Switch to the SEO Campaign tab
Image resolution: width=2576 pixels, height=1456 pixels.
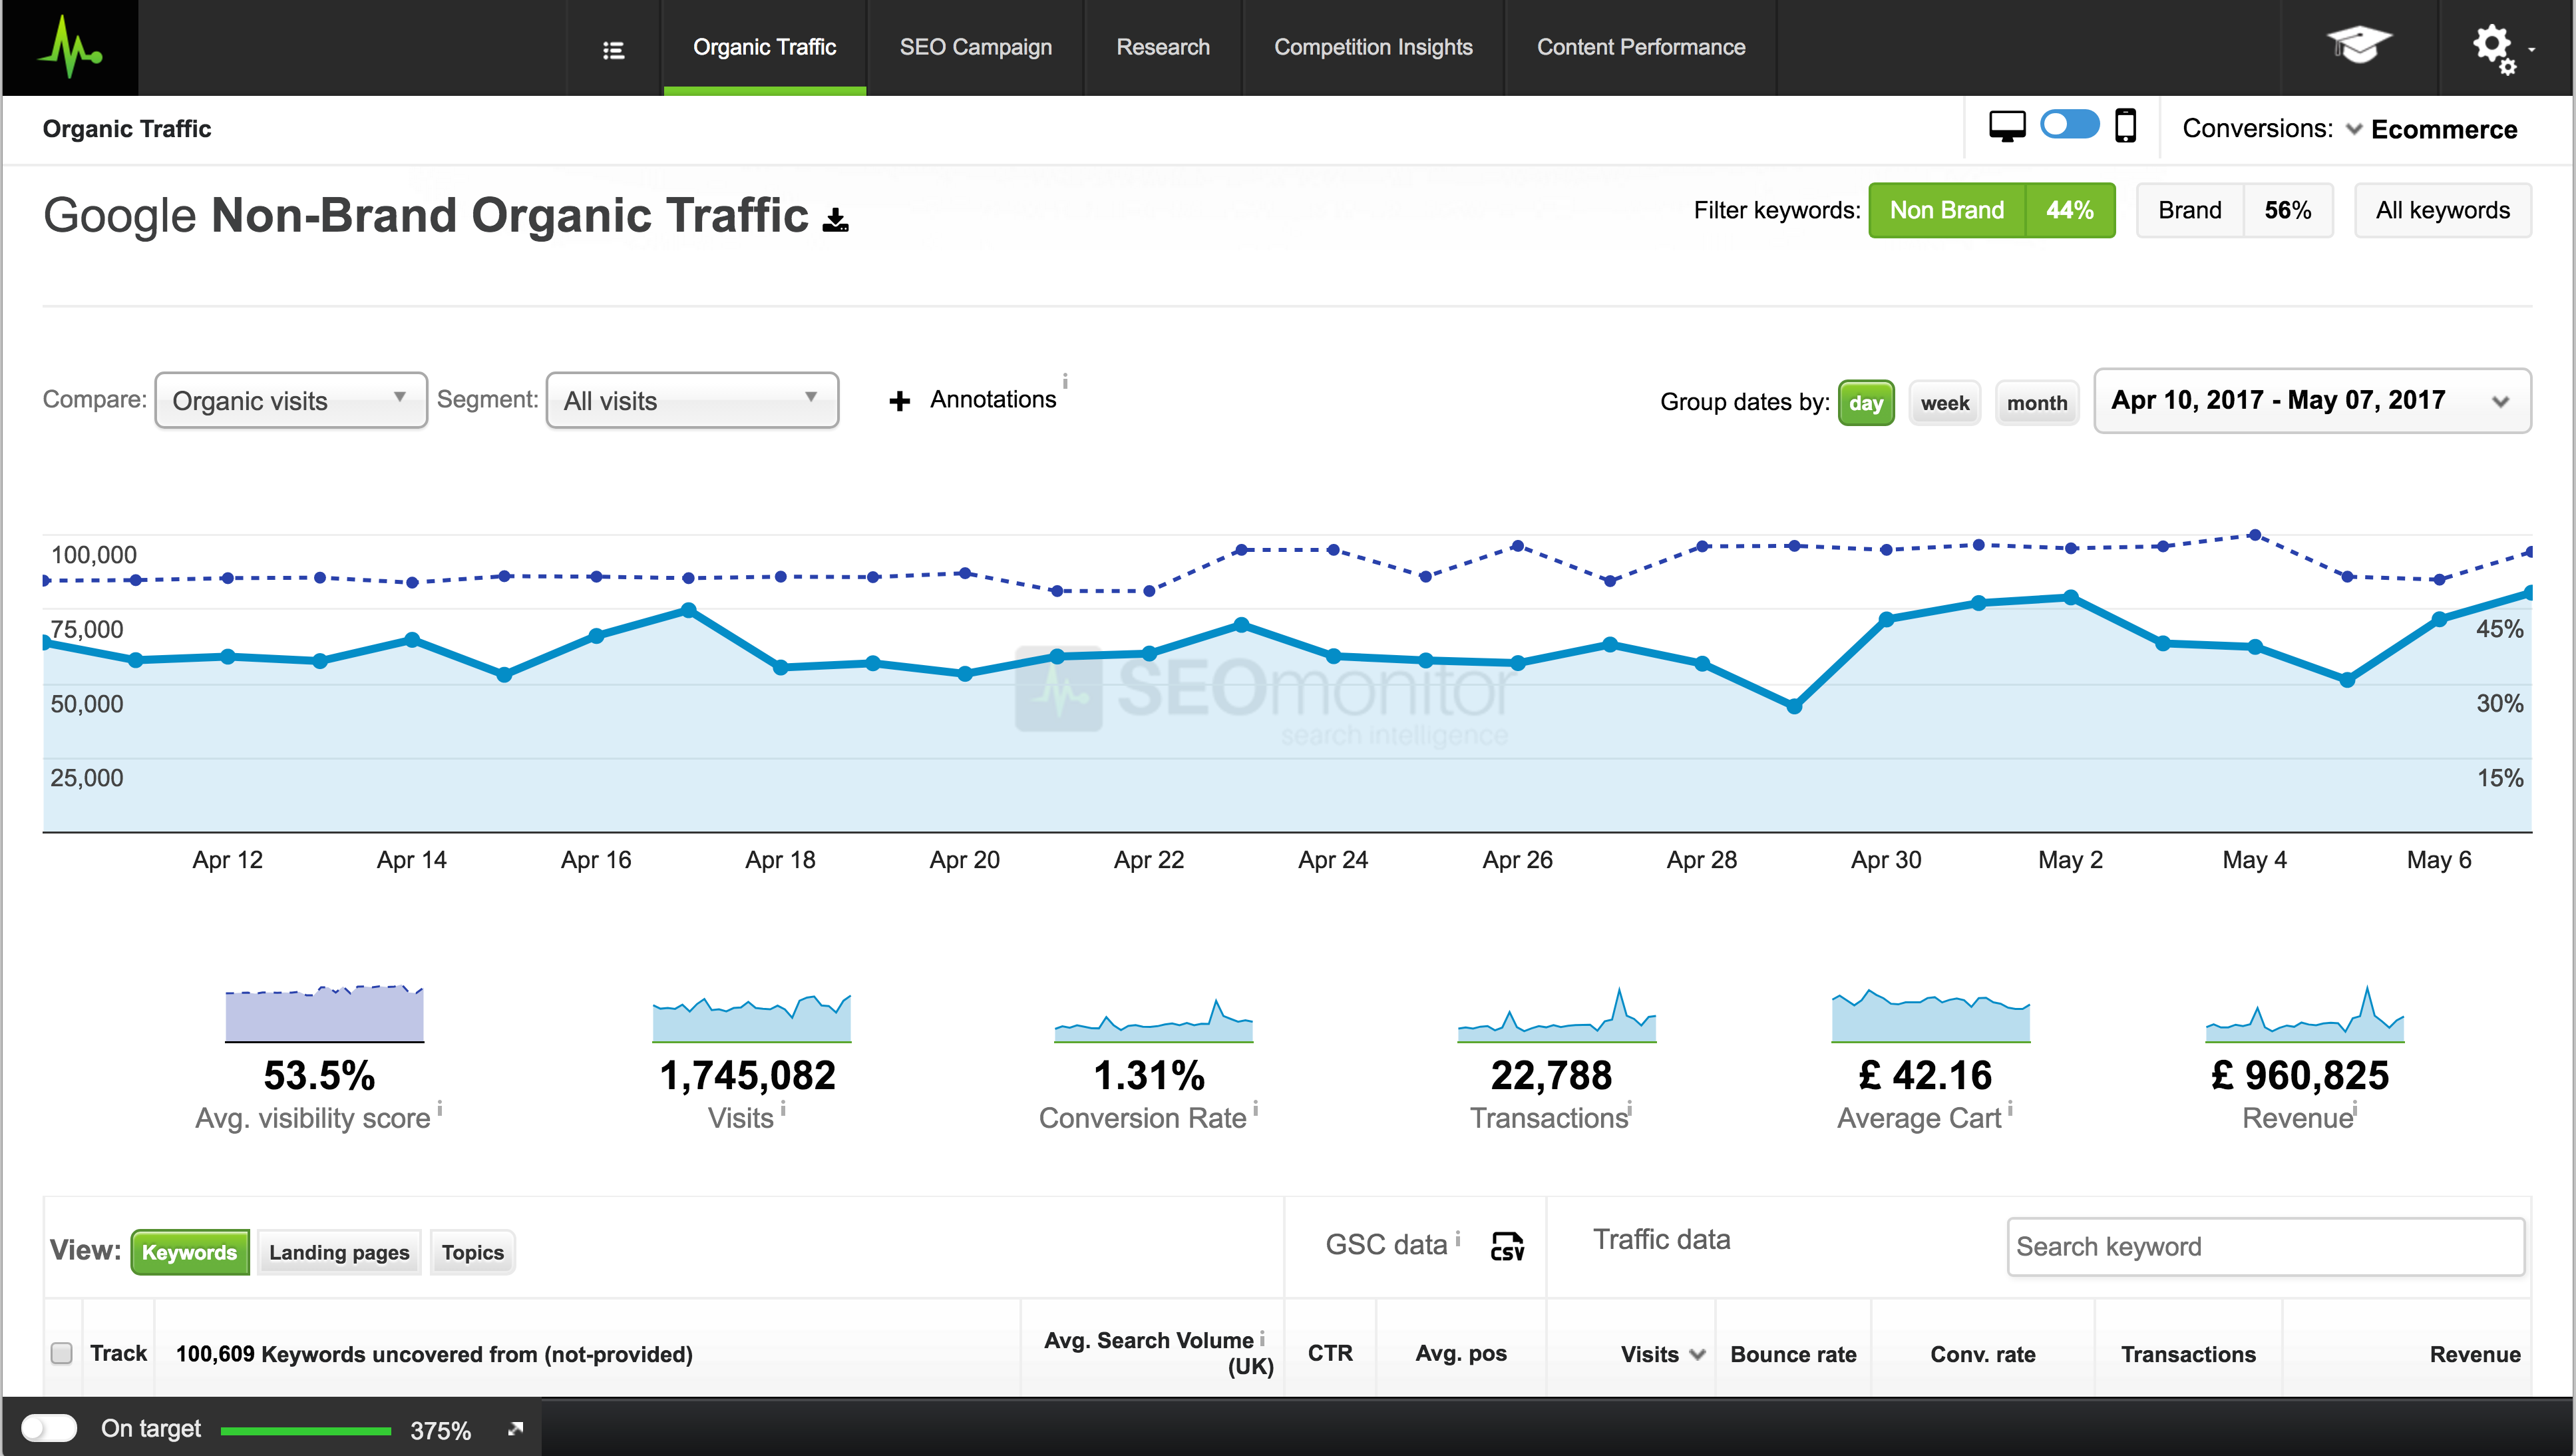[x=975, y=47]
